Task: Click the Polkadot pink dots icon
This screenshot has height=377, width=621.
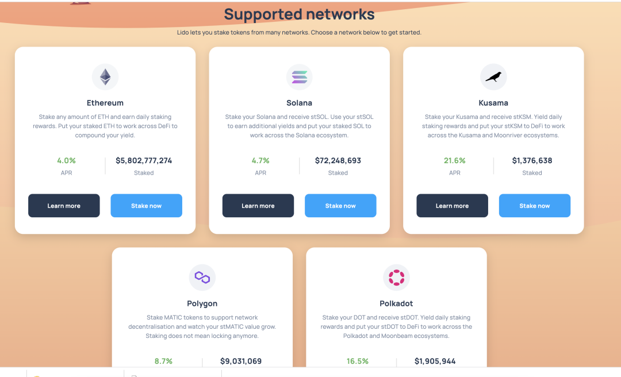Action: pos(396,278)
